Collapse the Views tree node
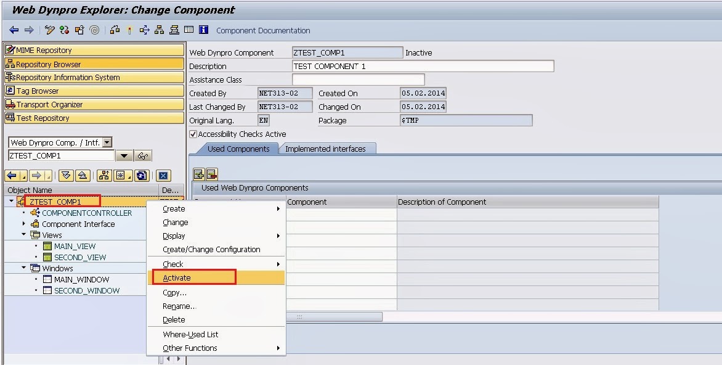 24,235
